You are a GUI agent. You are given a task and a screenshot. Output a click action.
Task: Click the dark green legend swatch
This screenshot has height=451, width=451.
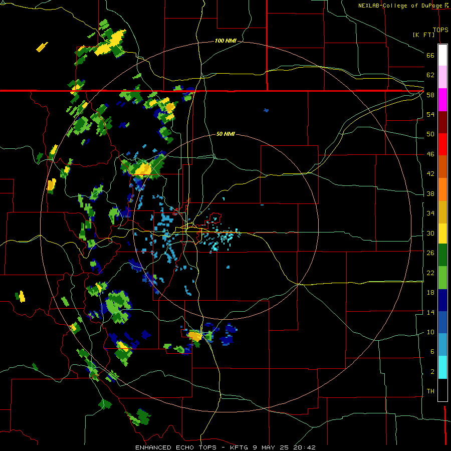coord(442,255)
